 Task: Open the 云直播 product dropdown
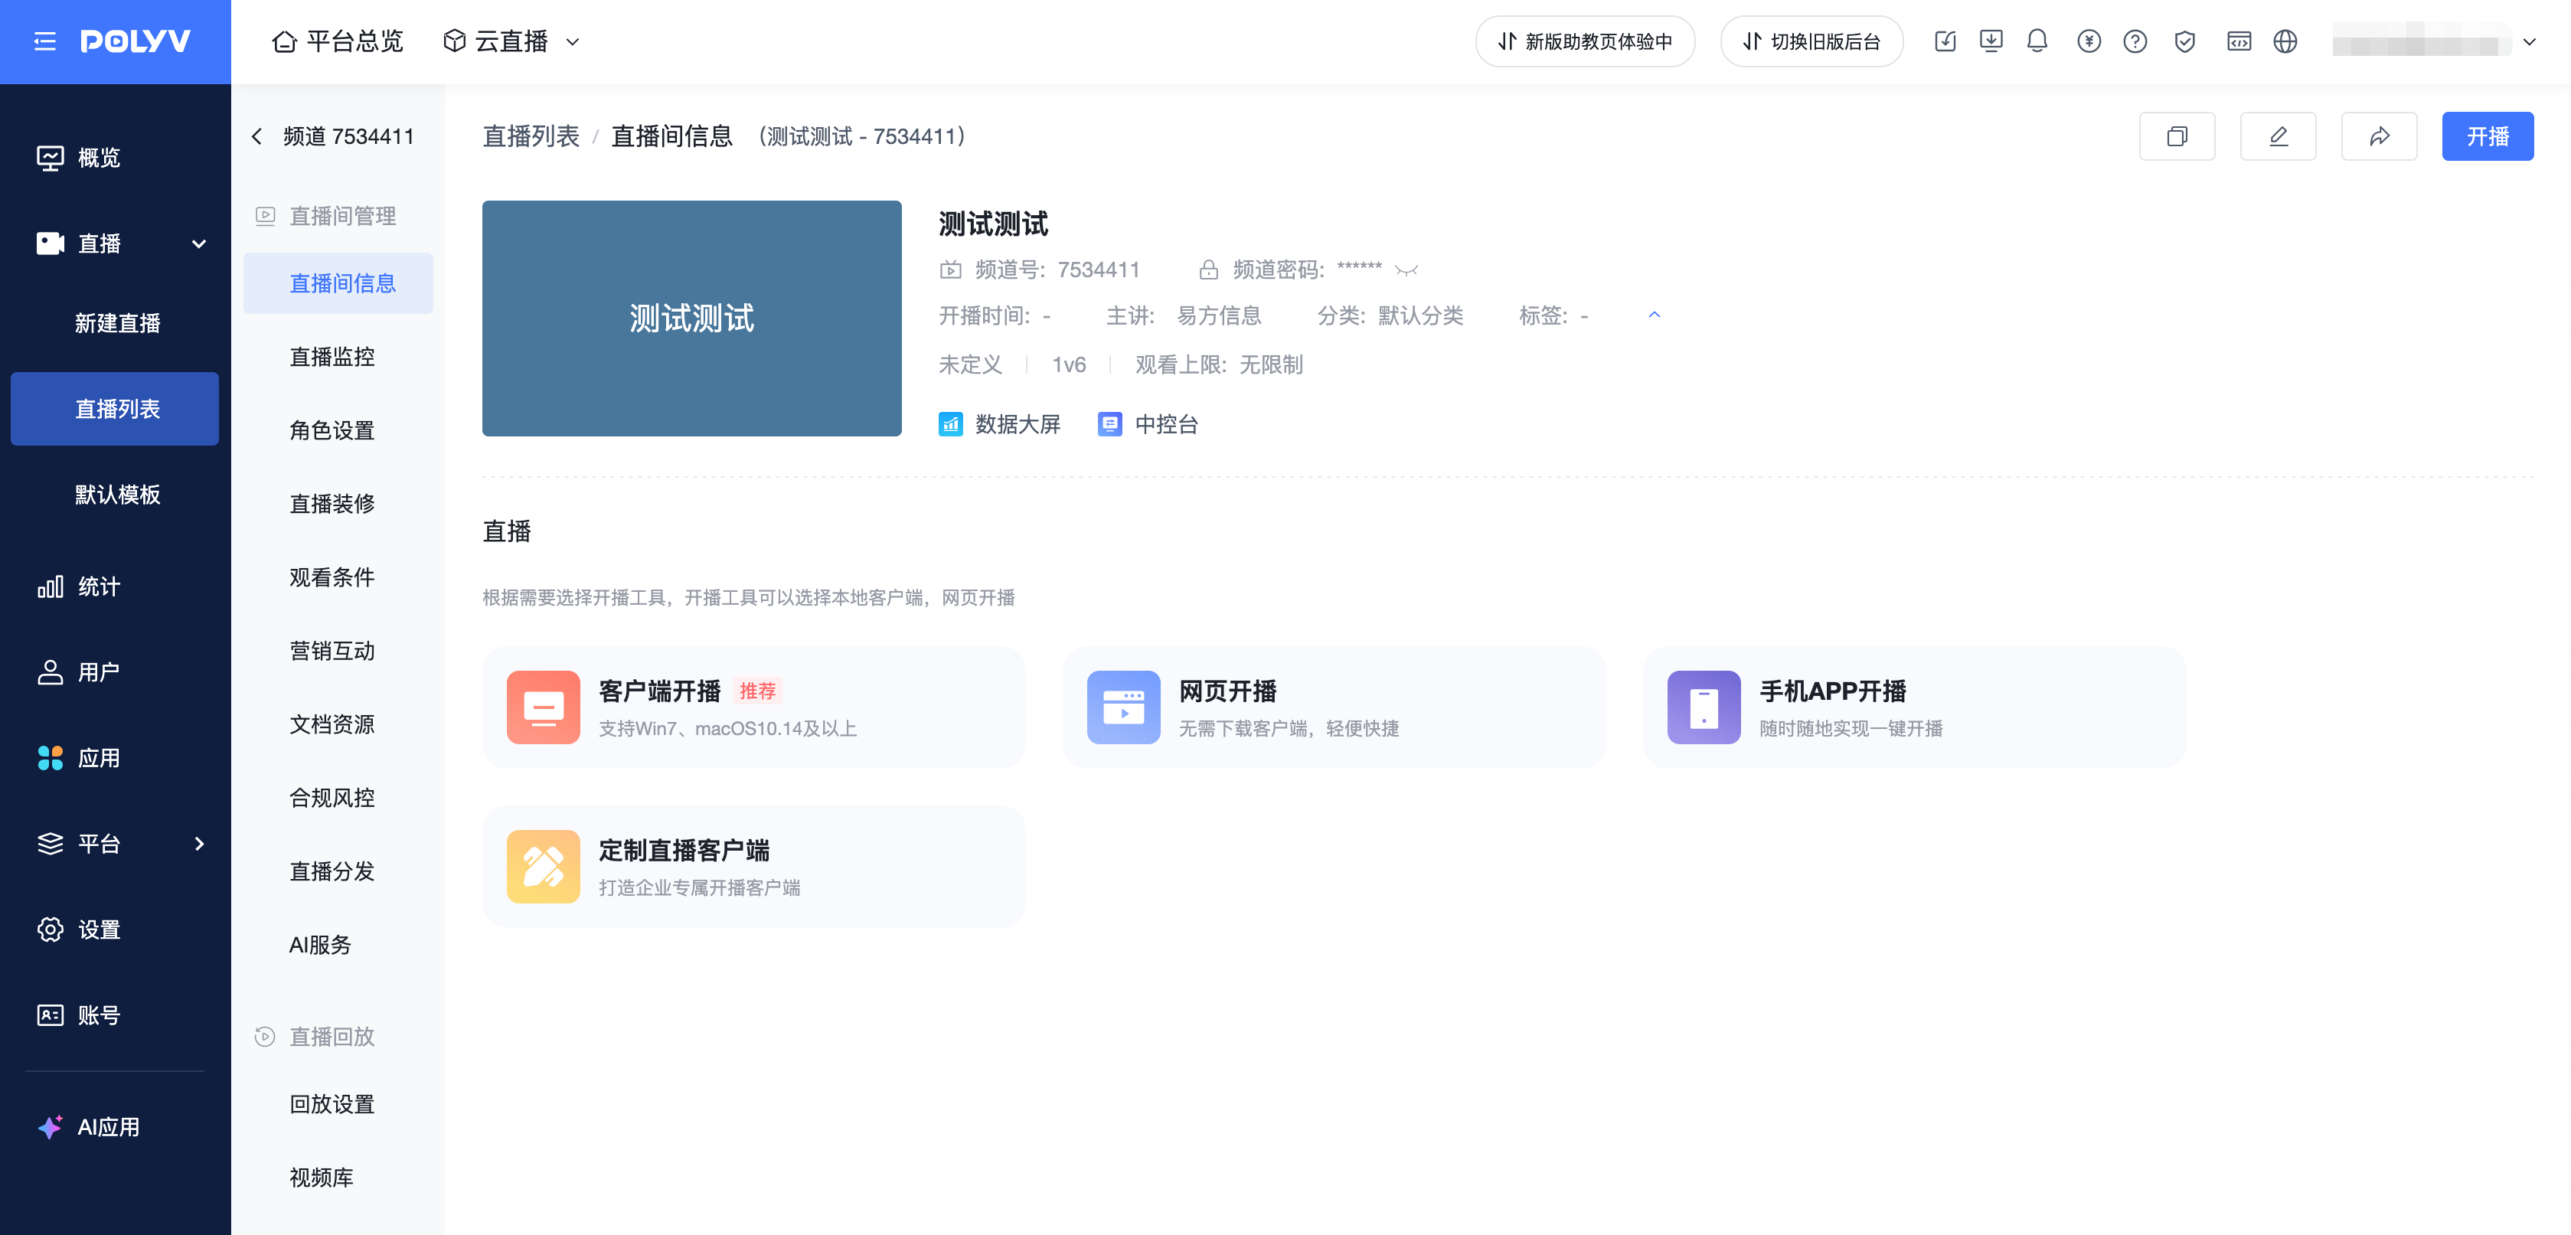pyautogui.click(x=511, y=41)
